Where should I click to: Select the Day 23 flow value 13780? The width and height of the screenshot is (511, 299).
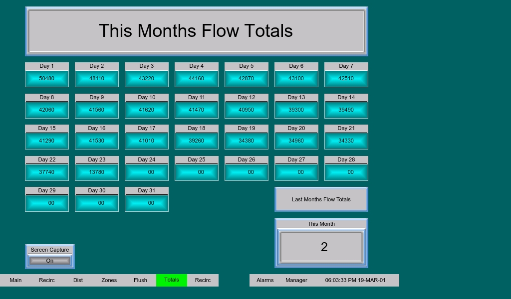coord(97,172)
